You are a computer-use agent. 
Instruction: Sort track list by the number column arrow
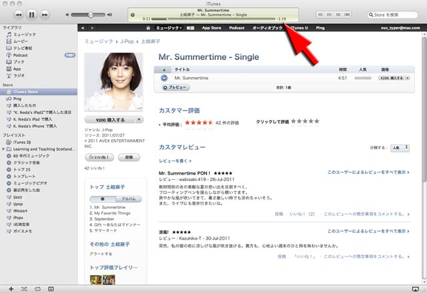[164, 70]
